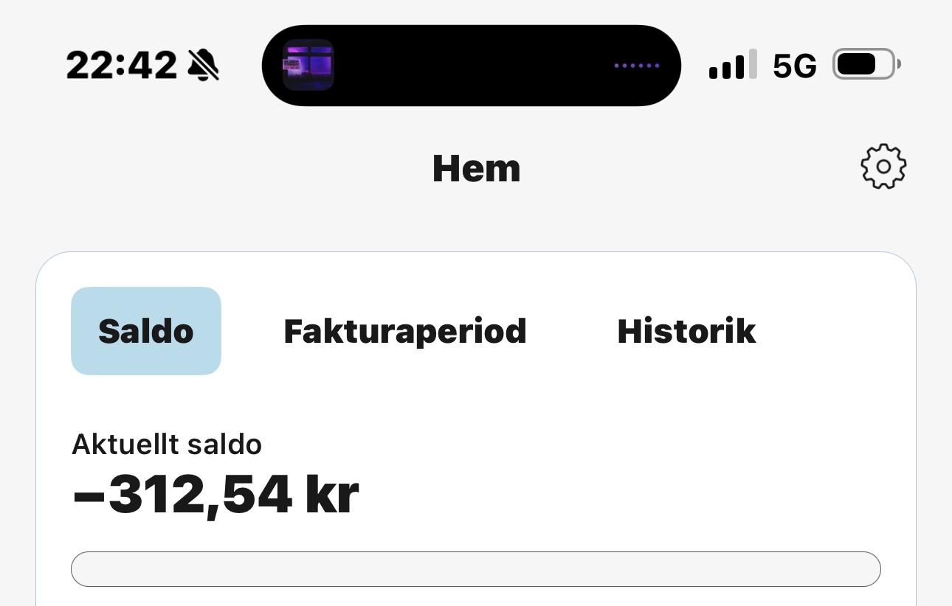Tap the "kr" currency text
This screenshot has width=952, height=606.
pos(331,496)
